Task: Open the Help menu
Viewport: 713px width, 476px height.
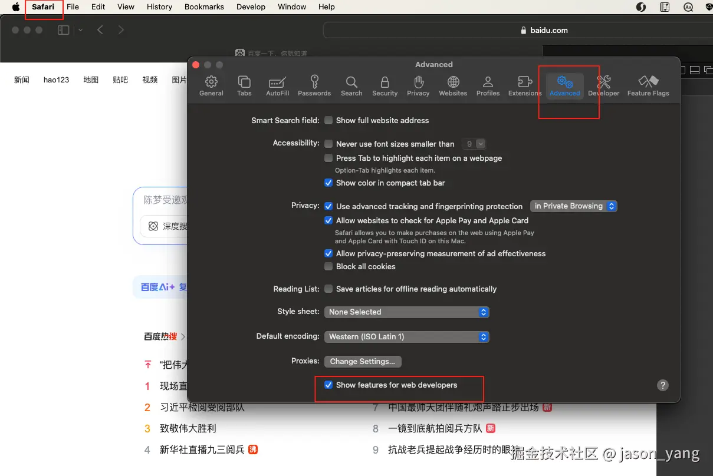Action: click(x=326, y=7)
